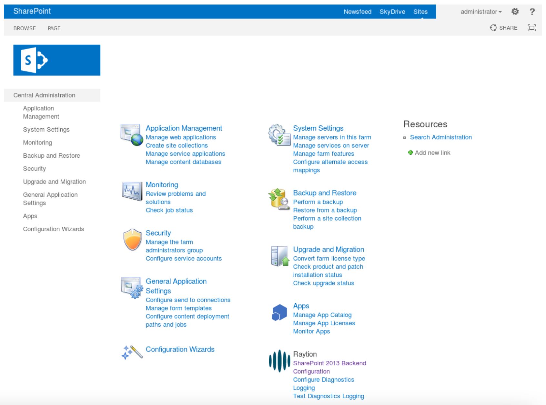The height and width of the screenshot is (405, 546).
Task: Open the BROWSE ribbon tab
Action: click(x=25, y=28)
